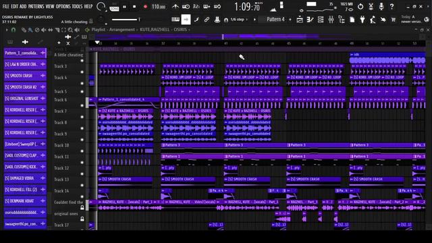Image resolution: width=432 pixels, height=243 pixels.
Task: Open the PATTERNS menu
Action: (x=36, y=6)
